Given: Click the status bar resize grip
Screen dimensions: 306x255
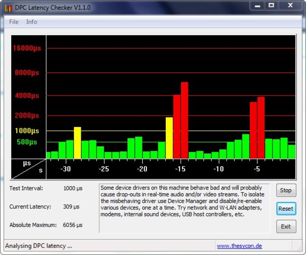Looking at the screenshot, I should tap(299, 248).
